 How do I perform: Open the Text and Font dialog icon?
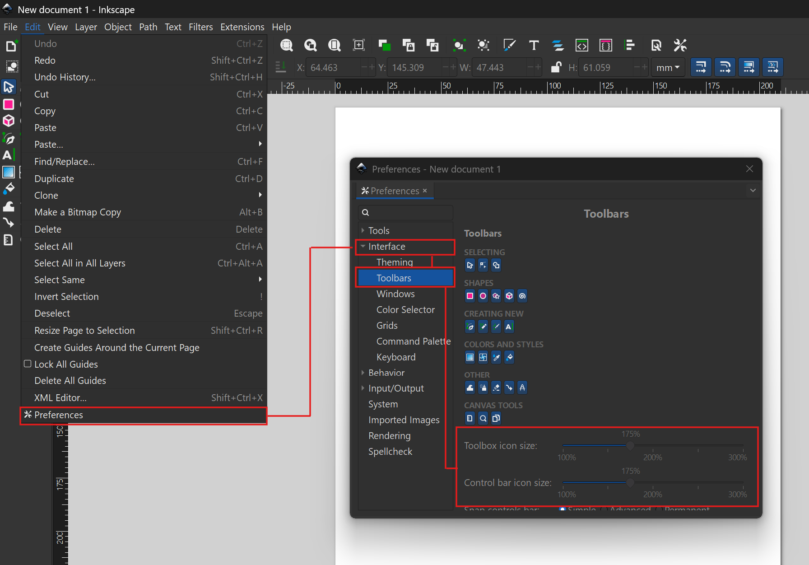point(534,45)
